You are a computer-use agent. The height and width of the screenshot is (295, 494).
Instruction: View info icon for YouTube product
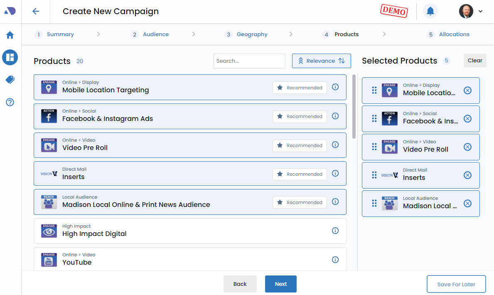335,260
